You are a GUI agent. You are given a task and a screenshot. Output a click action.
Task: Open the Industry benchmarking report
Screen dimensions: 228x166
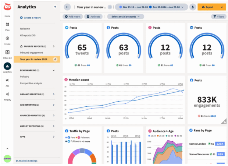point(24,77)
